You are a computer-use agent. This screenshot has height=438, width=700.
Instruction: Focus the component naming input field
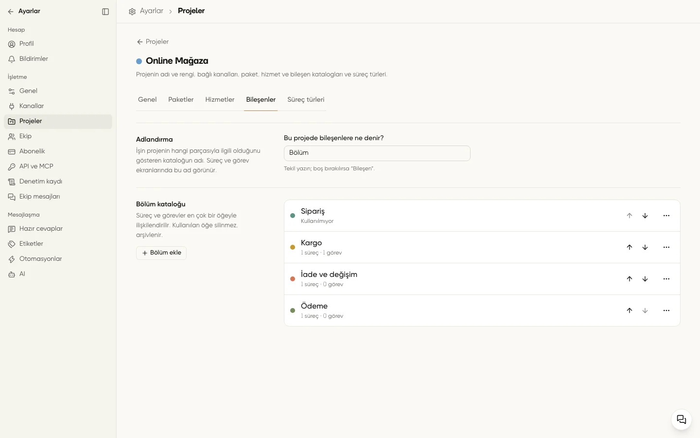(x=377, y=153)
